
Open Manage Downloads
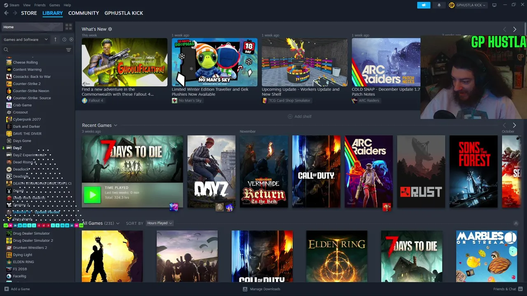(x=261, y=289)
